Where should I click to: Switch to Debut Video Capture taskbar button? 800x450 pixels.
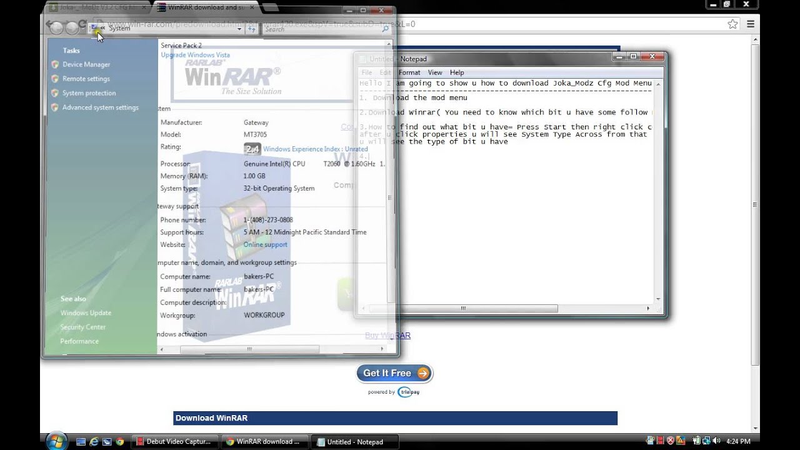(174, 441)
